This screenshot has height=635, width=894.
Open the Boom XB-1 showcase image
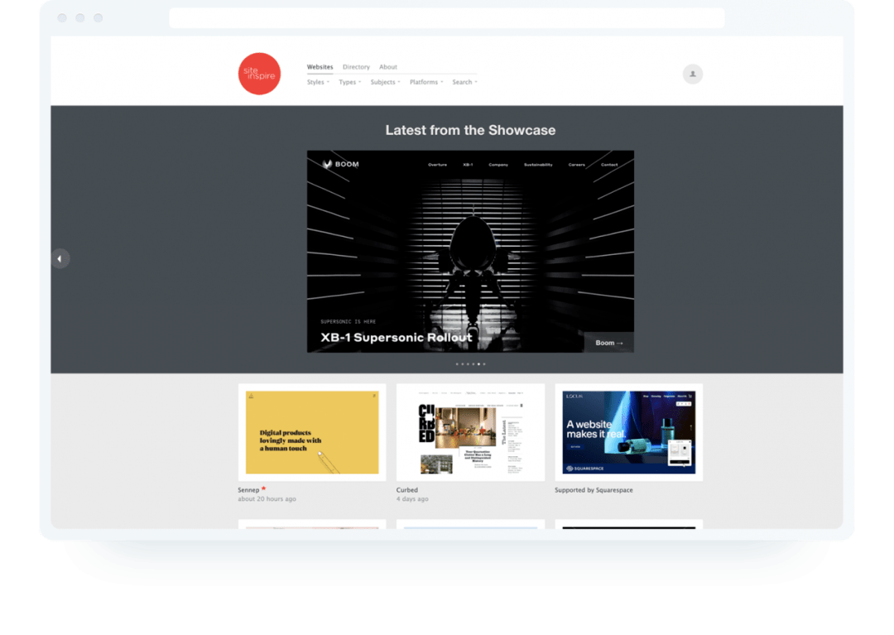click(470, 252)
